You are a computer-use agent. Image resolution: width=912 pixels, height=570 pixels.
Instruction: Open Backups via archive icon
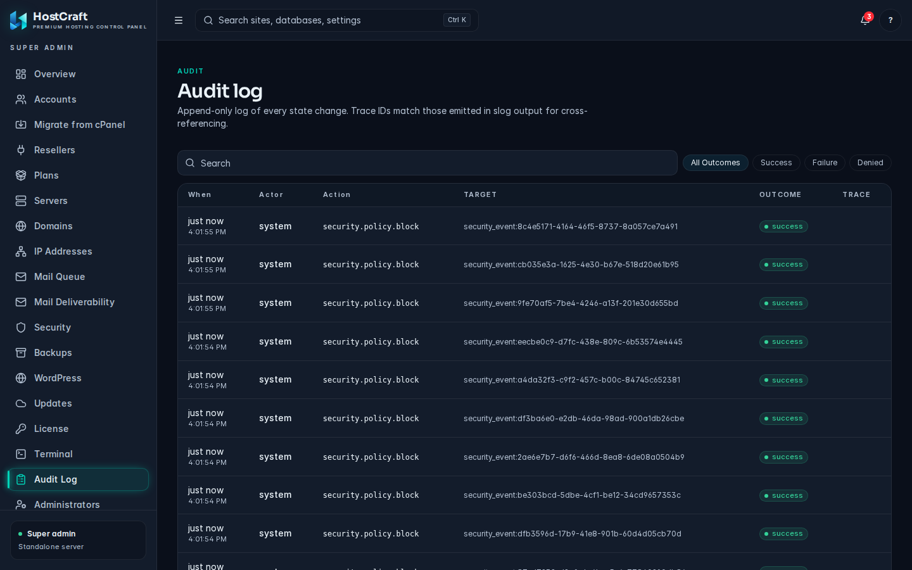(21, 353)
